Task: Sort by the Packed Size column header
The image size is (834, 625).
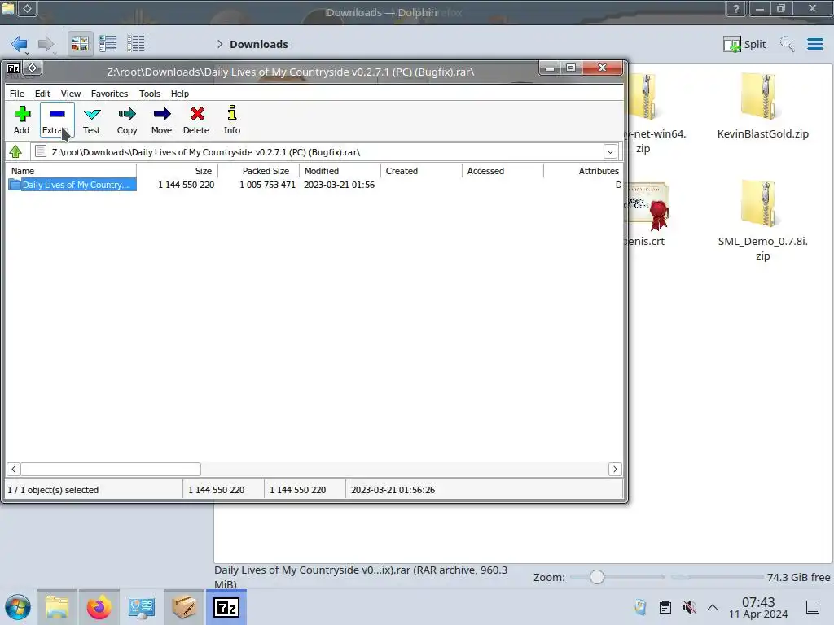Action: click(258, 171)
